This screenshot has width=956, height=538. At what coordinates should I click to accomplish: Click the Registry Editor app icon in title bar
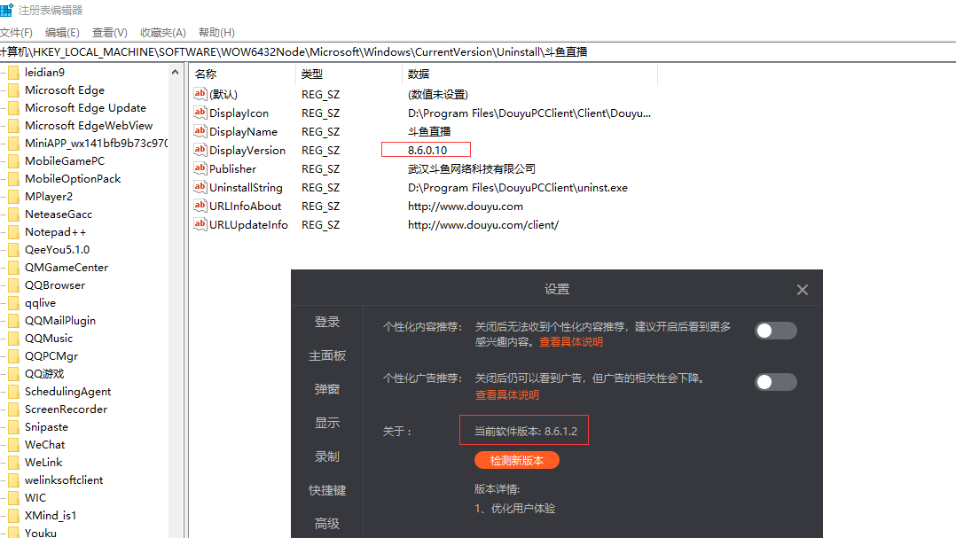pos(6,11)
